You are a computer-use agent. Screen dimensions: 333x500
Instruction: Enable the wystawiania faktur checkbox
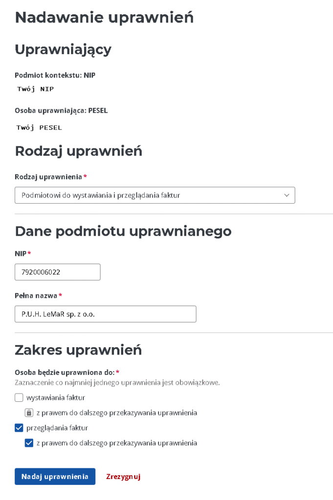[19, 397]
